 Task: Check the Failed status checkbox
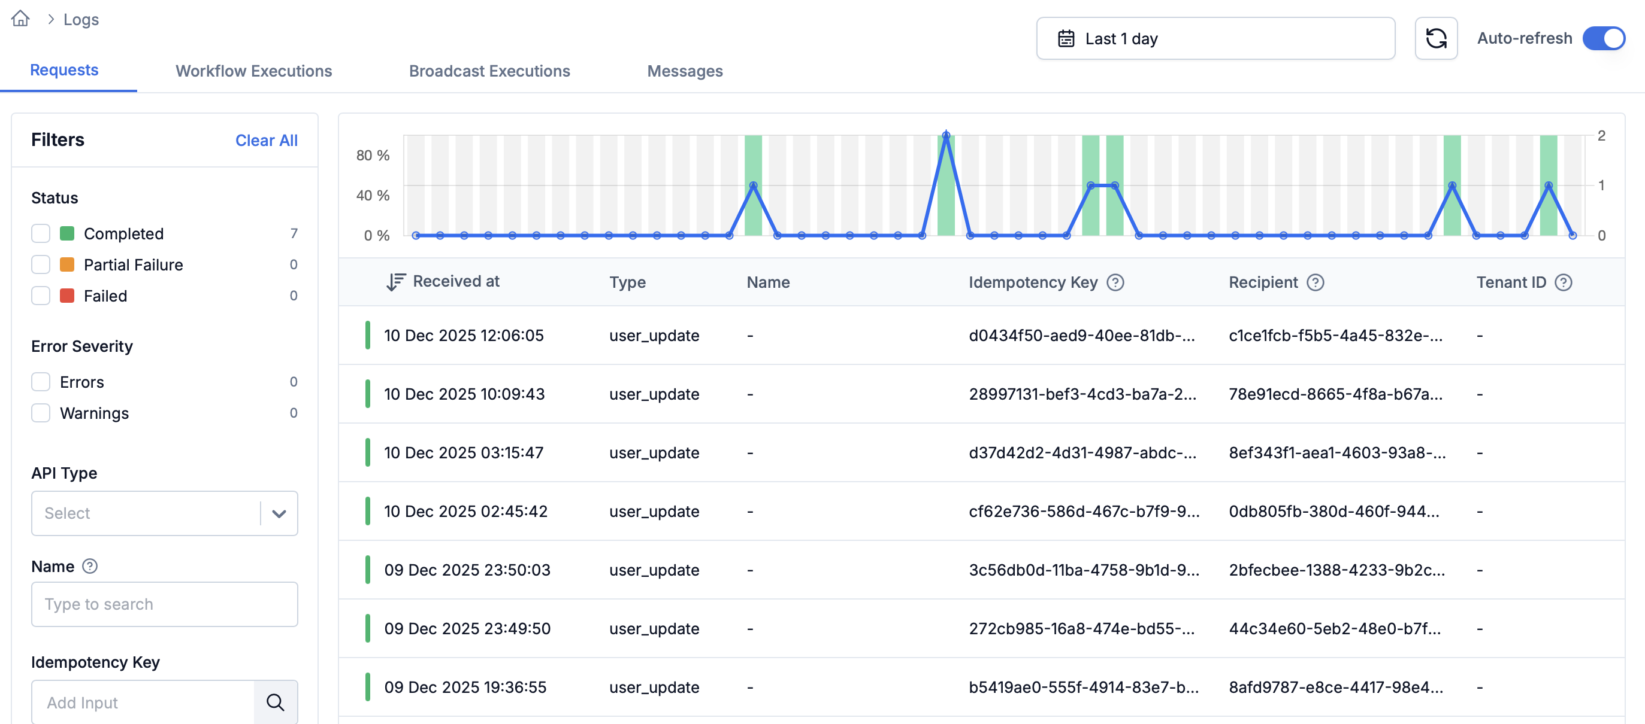tap(41, 296)
